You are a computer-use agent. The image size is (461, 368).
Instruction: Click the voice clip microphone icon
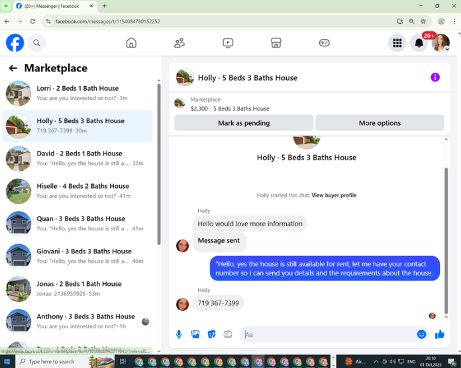pos(179,334)
